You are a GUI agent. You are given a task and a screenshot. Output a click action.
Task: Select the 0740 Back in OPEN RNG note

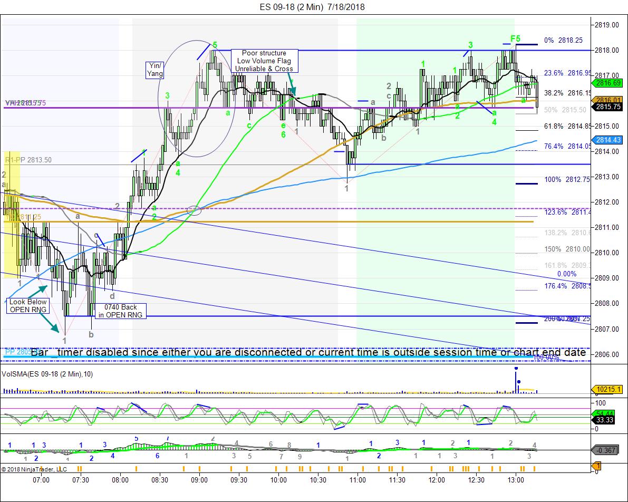(x=121, y=311)
